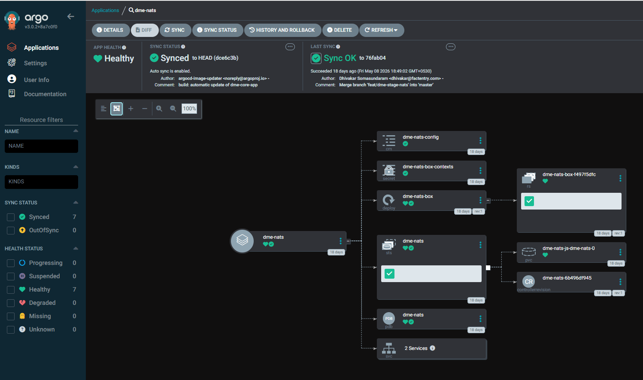Open the dme-nats-box-f497f5dfc replicaset kebab menu
Image resolution: width=643 pixels, height=380 pixels.
pos(620,178)
